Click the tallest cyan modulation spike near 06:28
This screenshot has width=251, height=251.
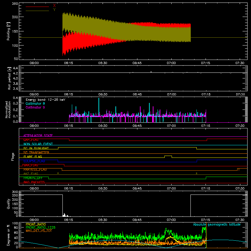[99, 107]
